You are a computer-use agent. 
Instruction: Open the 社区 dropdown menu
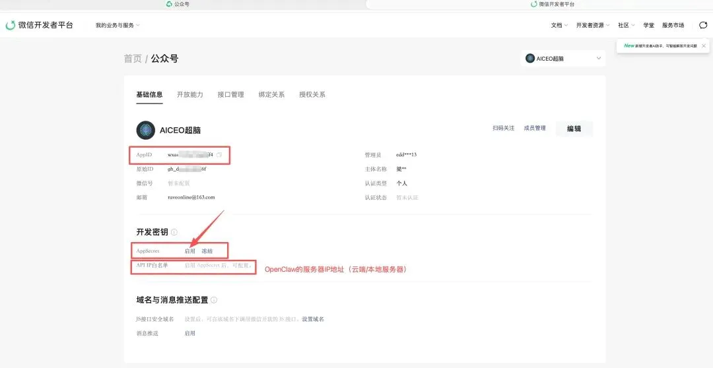(x=626, y=26)
